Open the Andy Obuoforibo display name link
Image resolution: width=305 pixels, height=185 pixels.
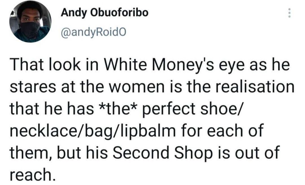(104, 13)
